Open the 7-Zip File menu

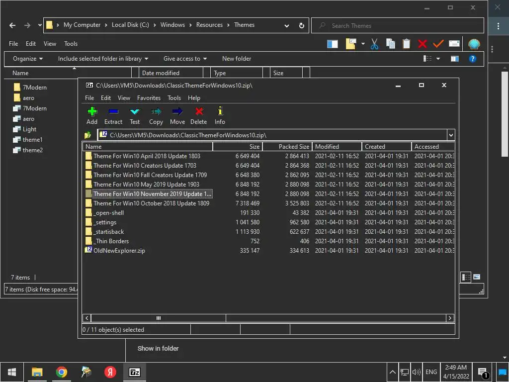[89, 98]
